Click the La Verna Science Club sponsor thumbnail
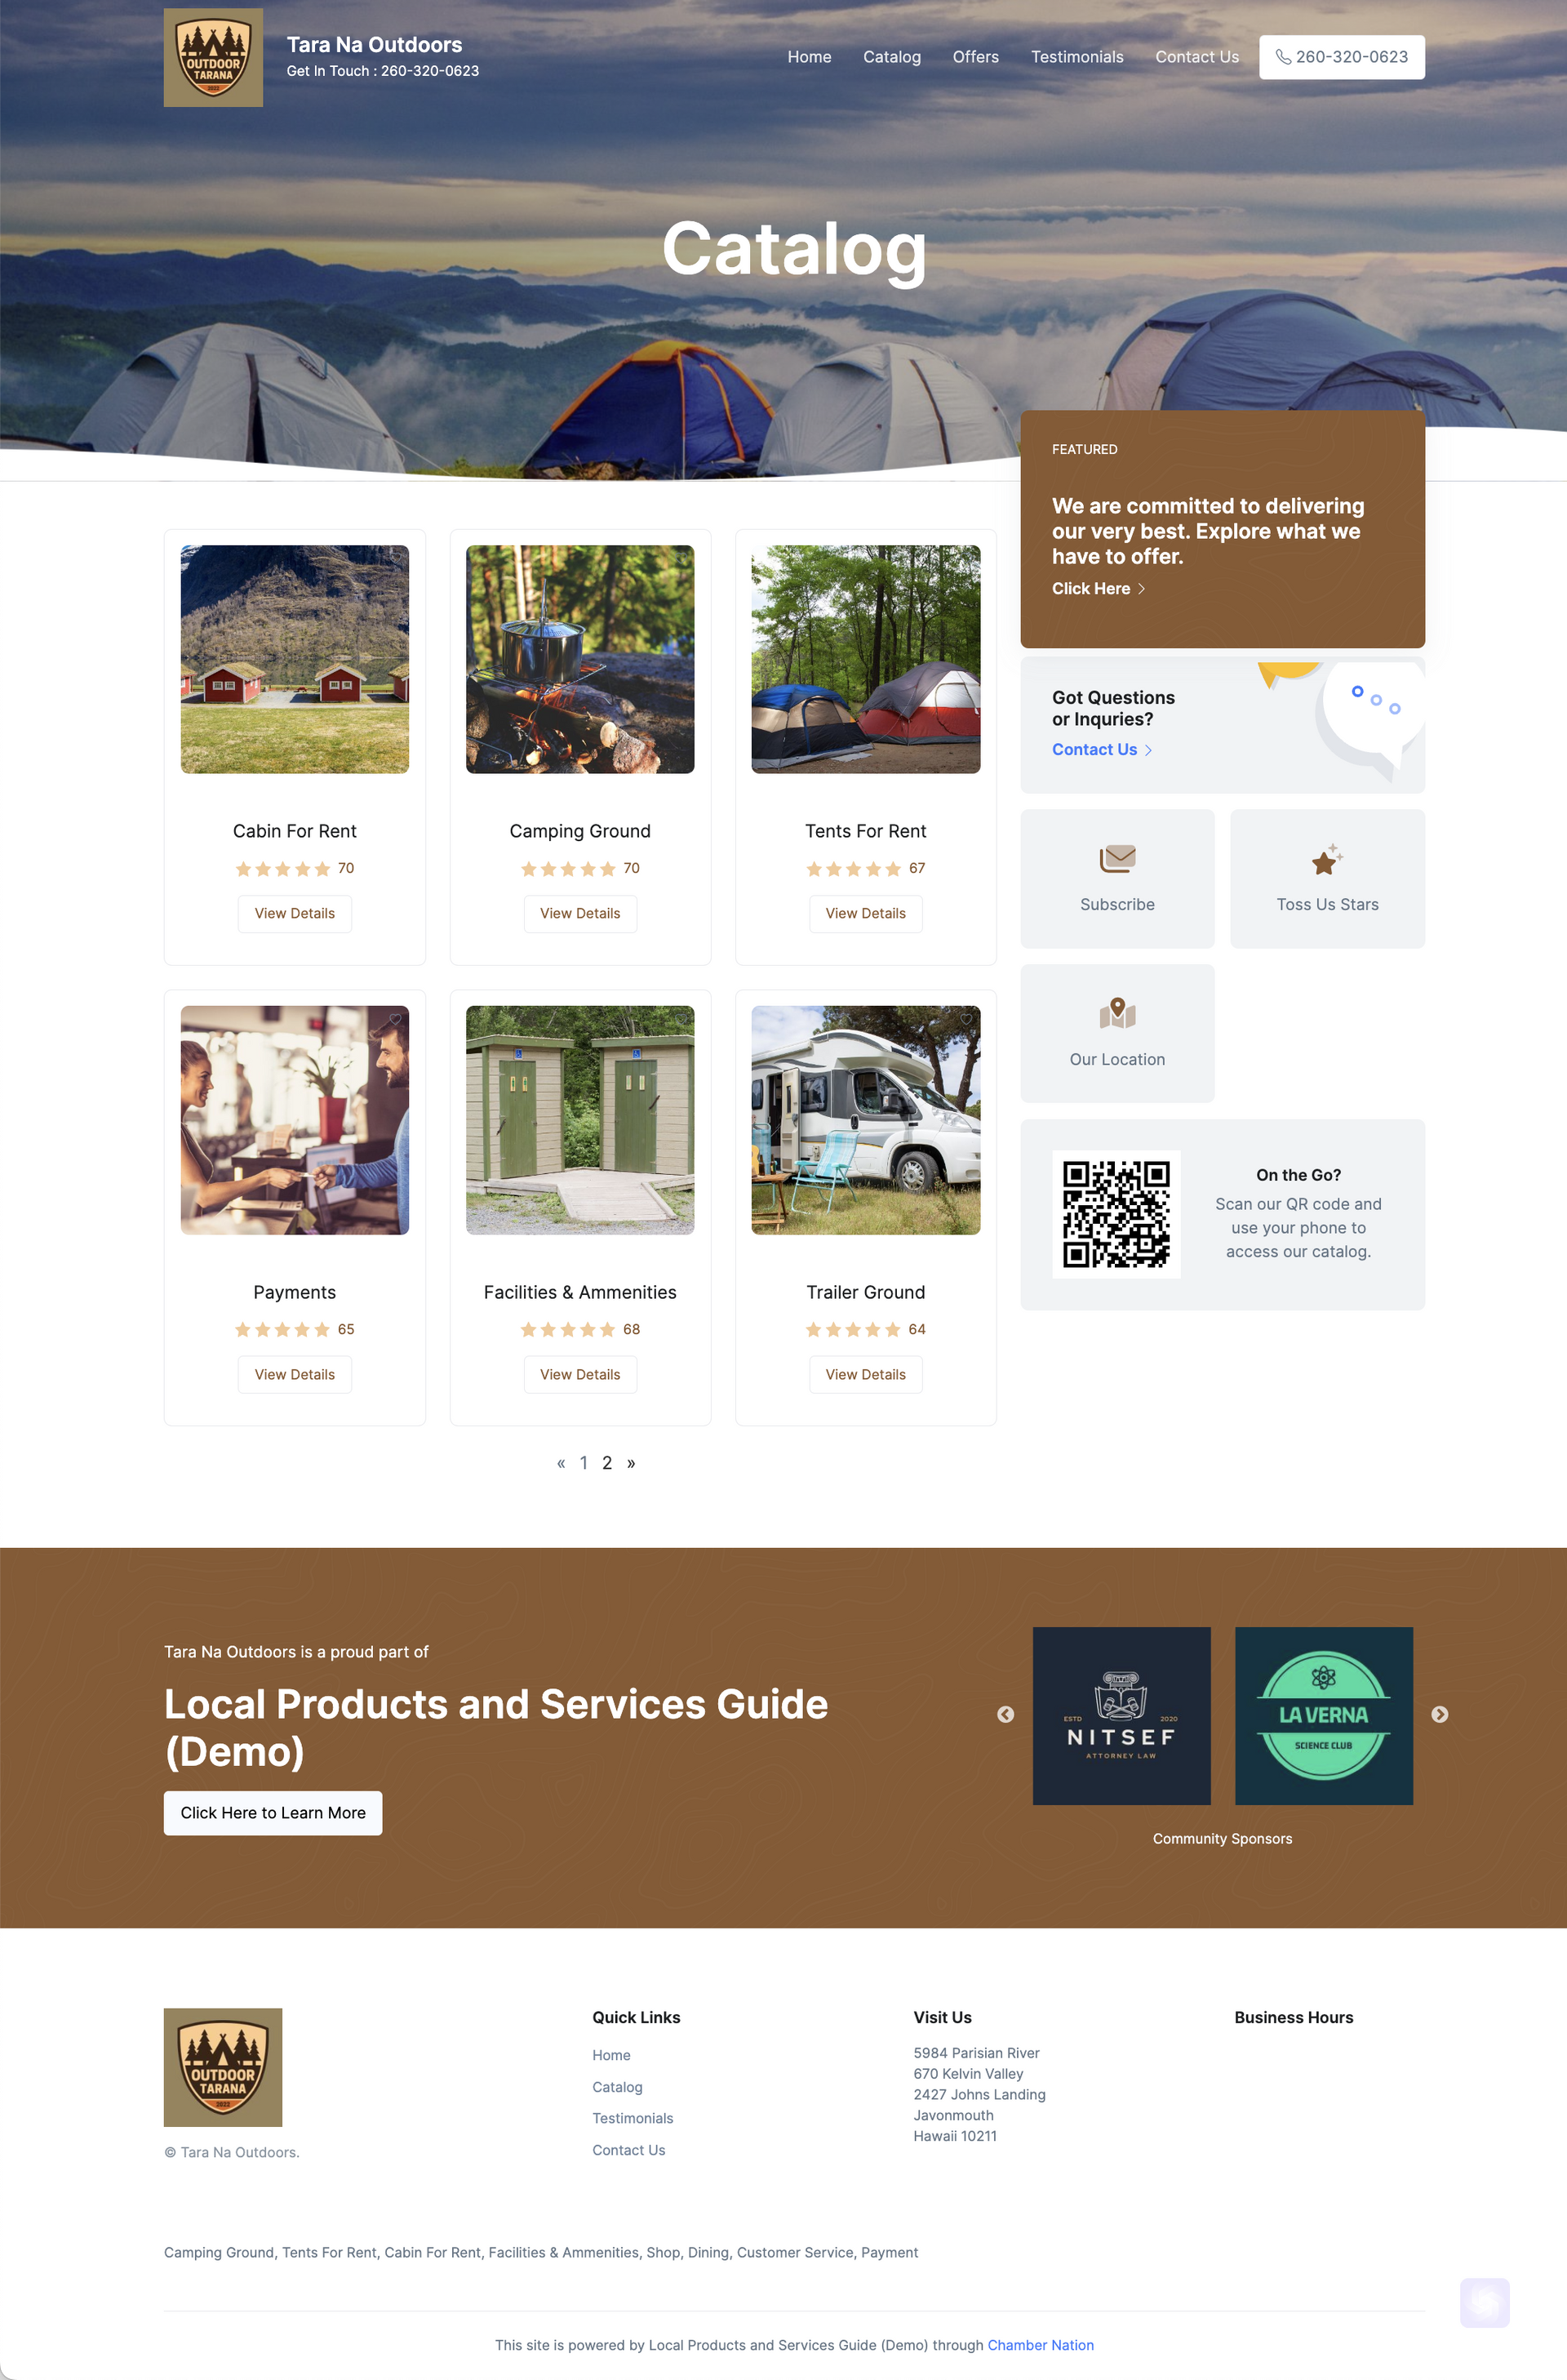This screenshot has height=2380, width=1567. point(1322,1715)
